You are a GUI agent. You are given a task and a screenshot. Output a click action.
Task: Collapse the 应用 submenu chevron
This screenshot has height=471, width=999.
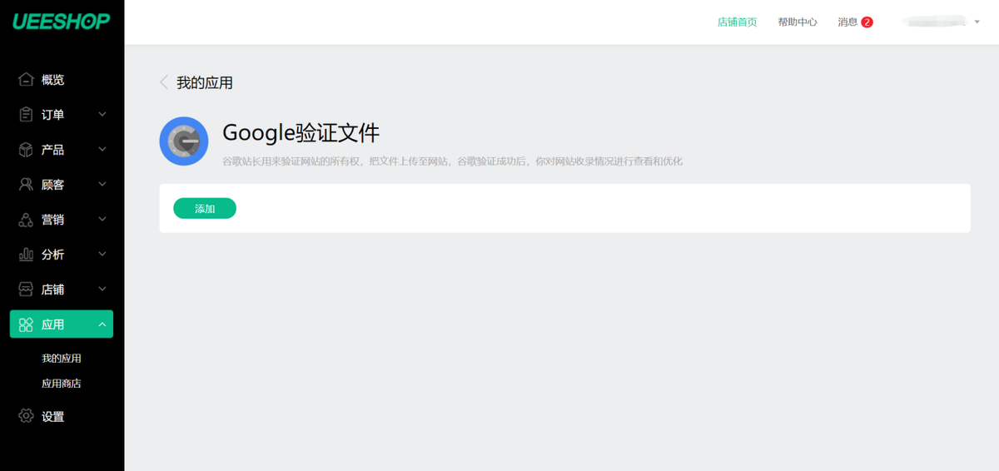point(102,324)
